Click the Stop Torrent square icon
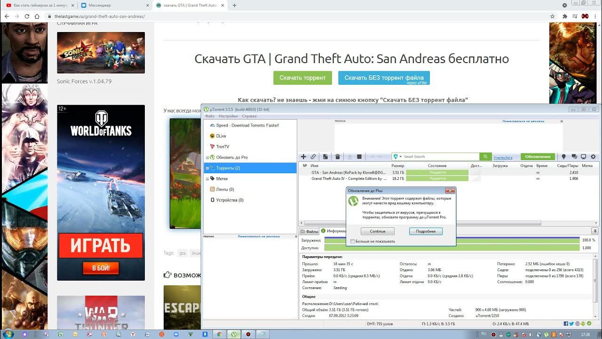This screenshot has height=339, width=602. pyautogui.click(x=359, y=157)
